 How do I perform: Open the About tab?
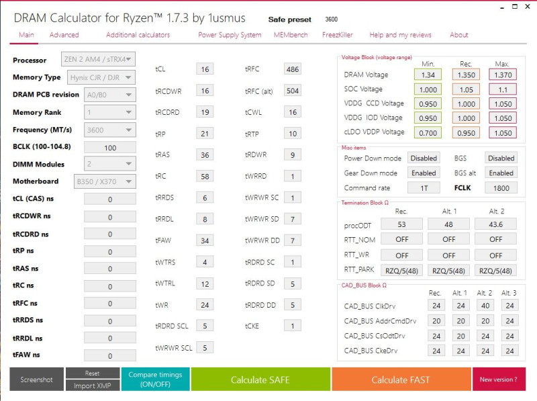[x=458, y=35]
